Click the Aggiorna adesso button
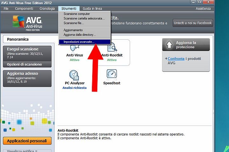The width and height of the screenshot is (229, 152). [x=27, y=79]
